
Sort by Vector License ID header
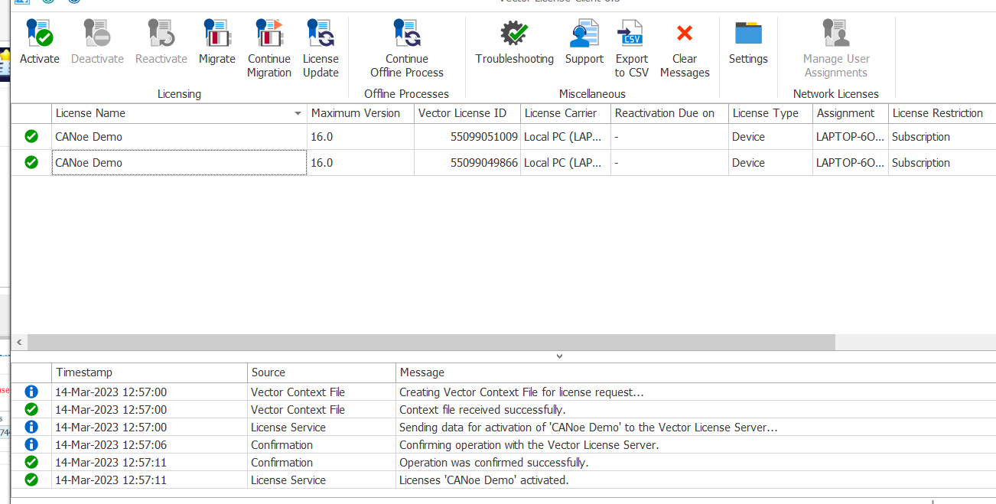pyautogui.click(x=467, y=113)
